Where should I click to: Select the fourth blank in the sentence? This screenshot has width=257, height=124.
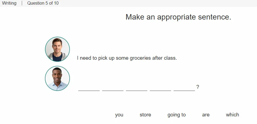[161, 89]
